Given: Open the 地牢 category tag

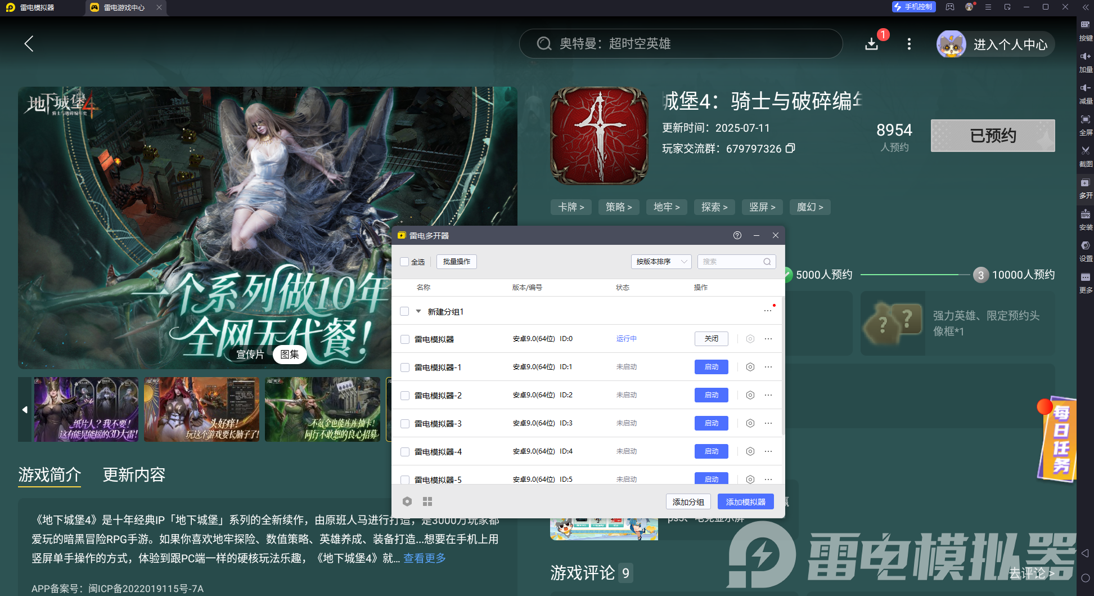Looking at the screenshot, I should point(667,207).
